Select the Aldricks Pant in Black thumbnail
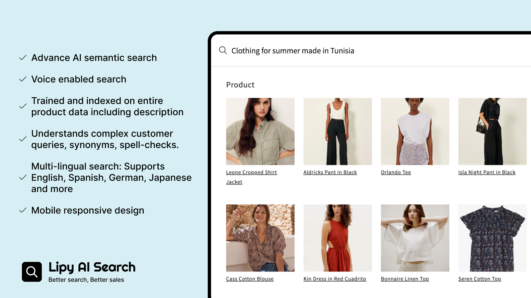531x298 pixels. (x=338, y=131)
